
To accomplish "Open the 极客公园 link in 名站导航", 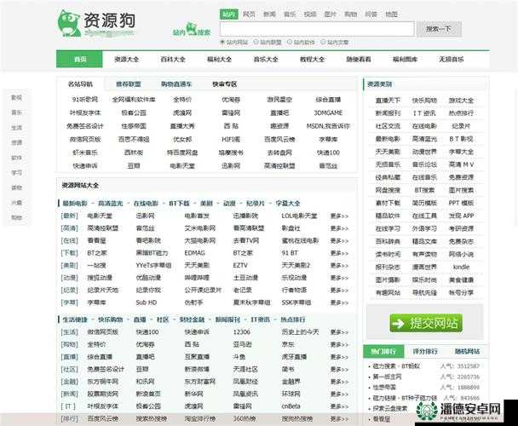I will tap(134, 113).
